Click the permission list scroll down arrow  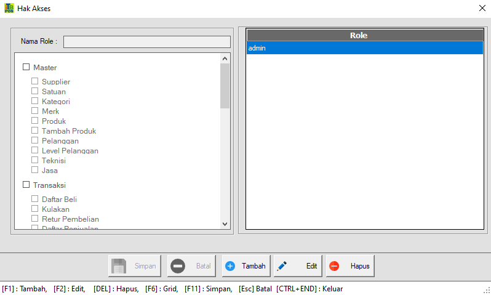(225, 224)
